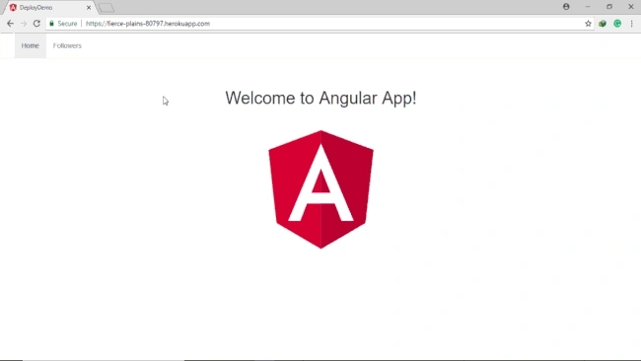Close the DeployDemo tab
Viewport: 641px width, 361px height.
[89, 8]
